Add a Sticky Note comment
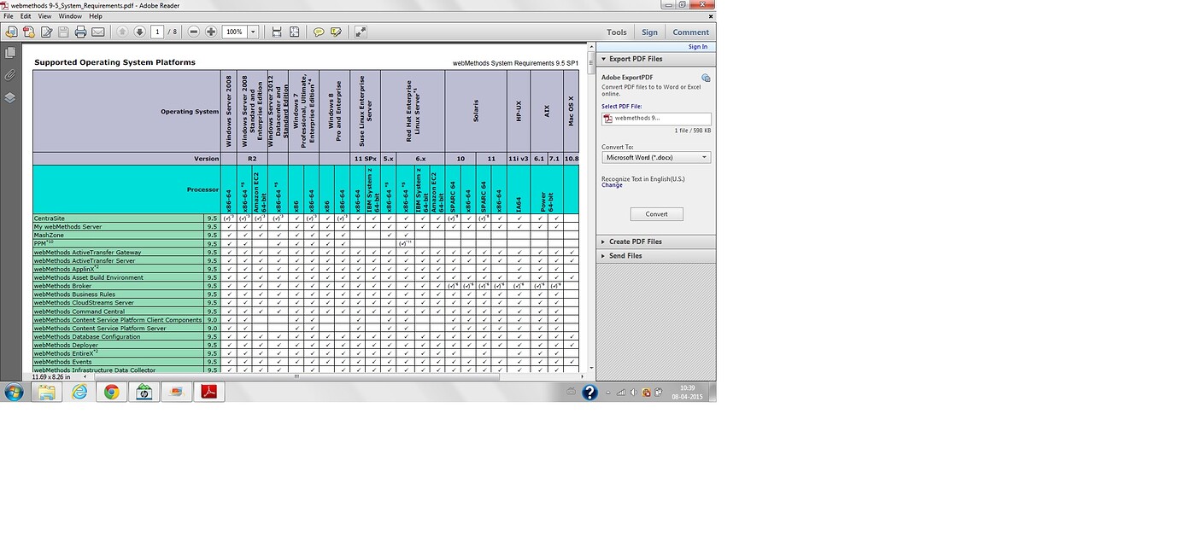Image resolution: width=1179 pixels, height=553 pixels. pyautogui.click(x=319, y=32)
